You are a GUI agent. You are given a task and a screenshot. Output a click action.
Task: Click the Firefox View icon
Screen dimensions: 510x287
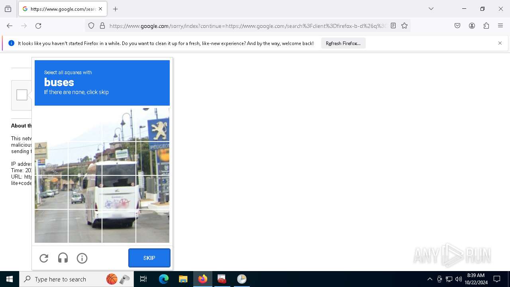8,9
